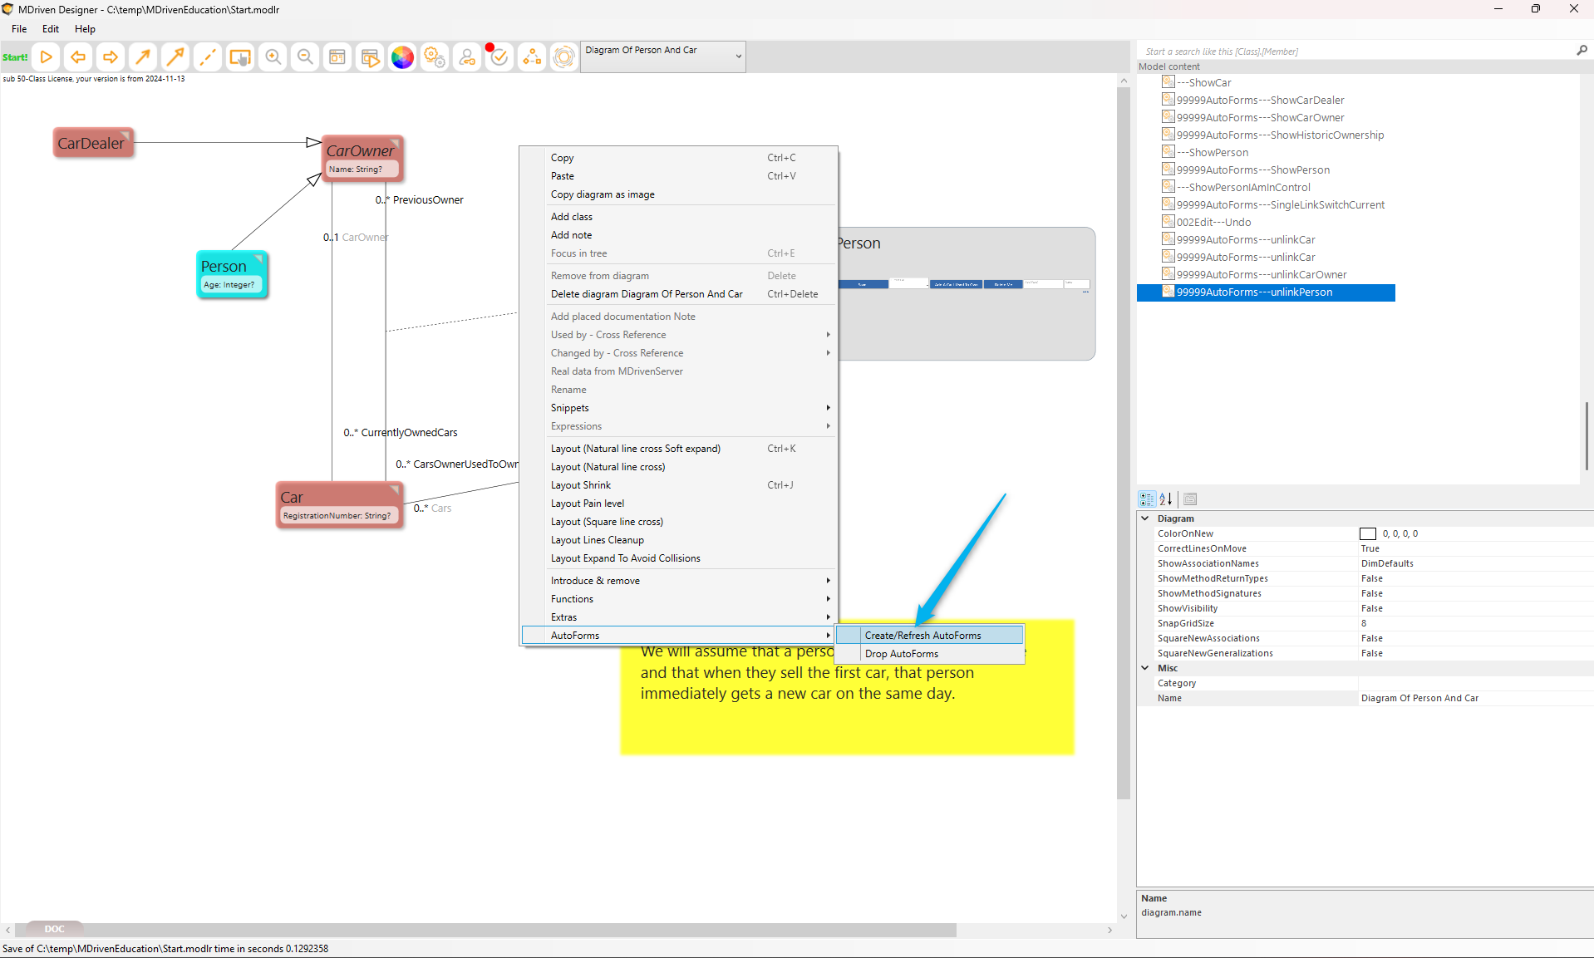Select Drop AutoForms in the submenu
1594x958 pixels.
pyautogui.click(x=901, y=654)
